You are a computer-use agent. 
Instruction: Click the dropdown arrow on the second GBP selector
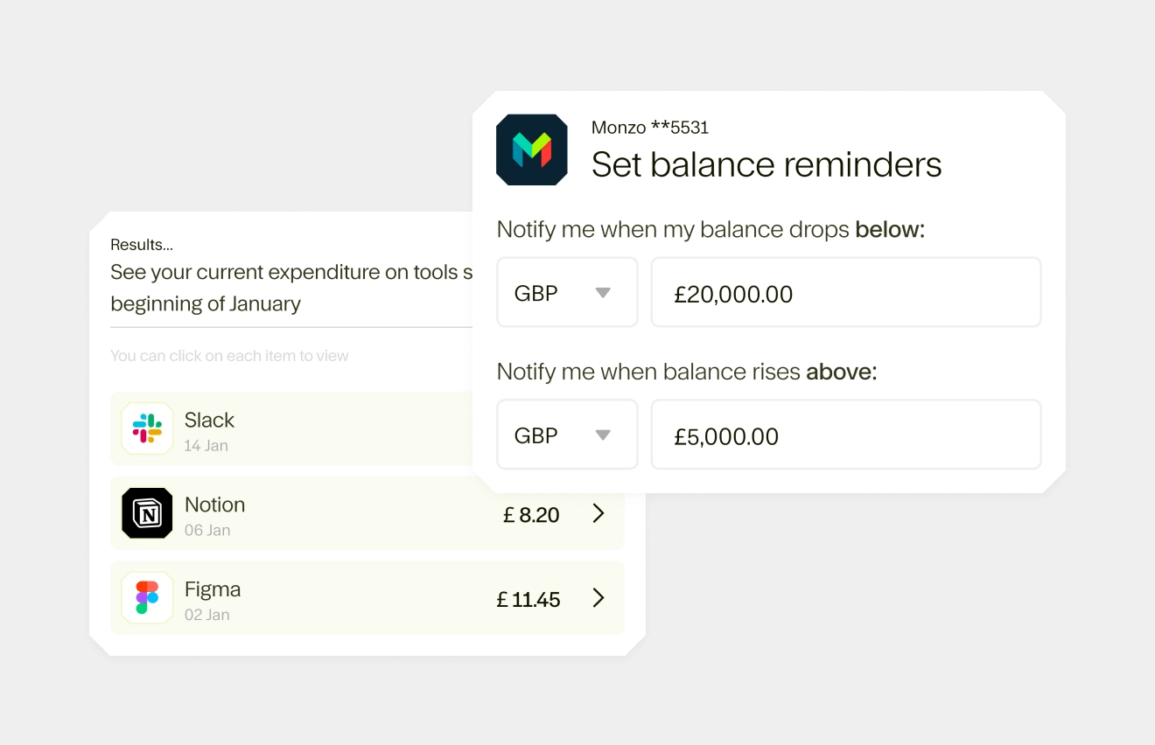click(x=604, y=436)
